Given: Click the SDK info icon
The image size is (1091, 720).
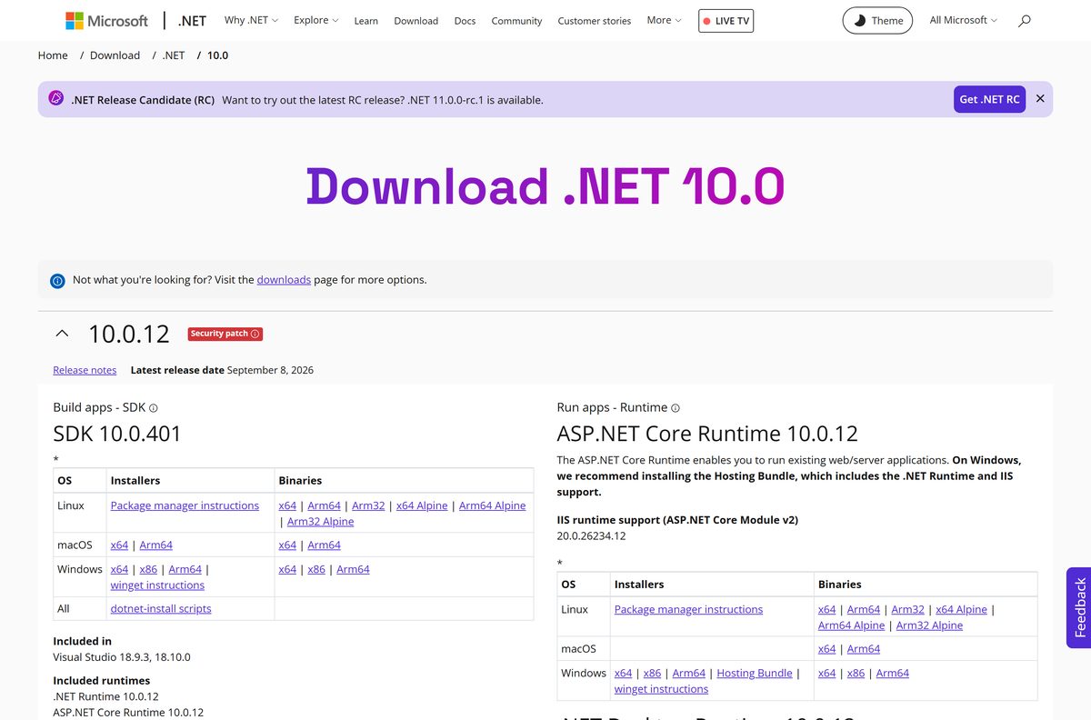Looking at the screenshot, I should coord(154,408).
